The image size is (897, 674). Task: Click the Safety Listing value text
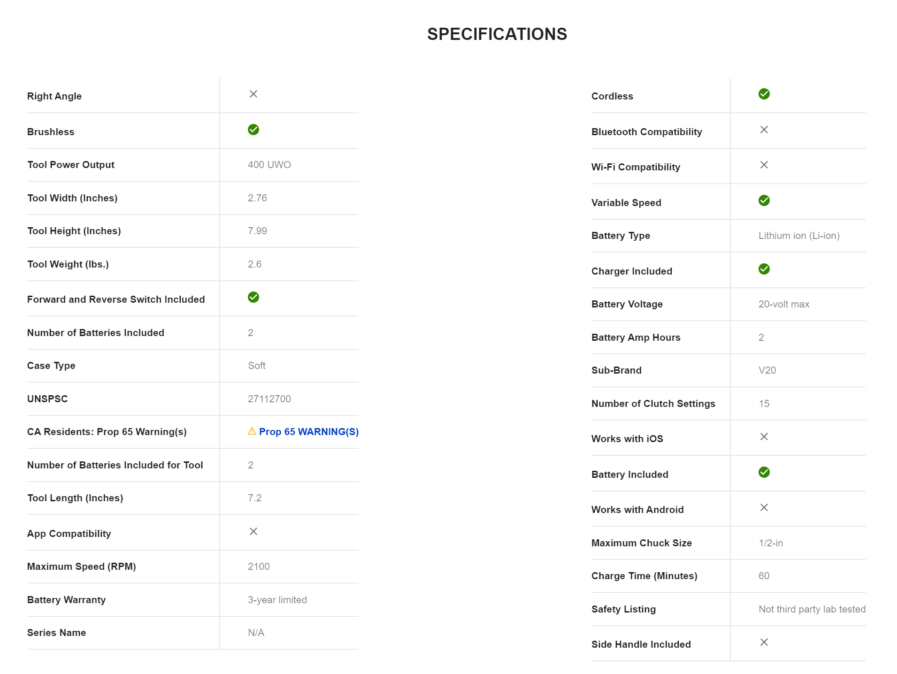(812, 609)
